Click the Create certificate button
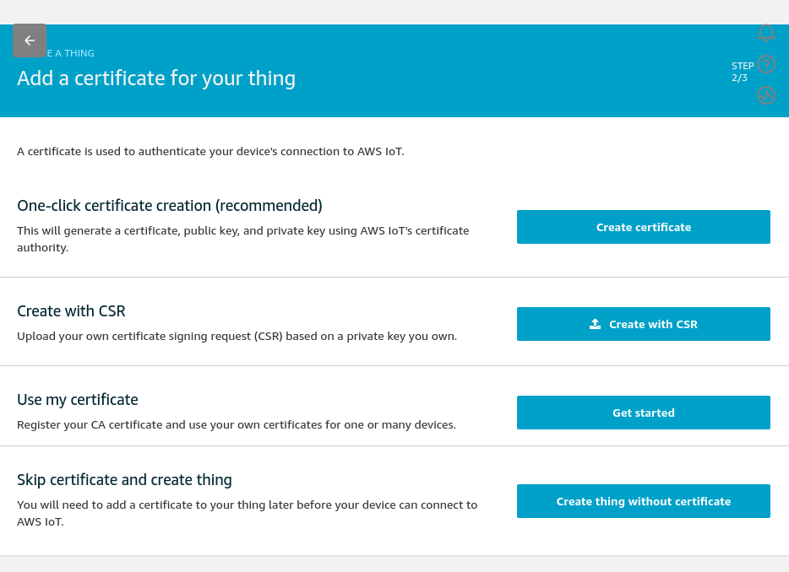789x572 pixels. coord(643,227)
